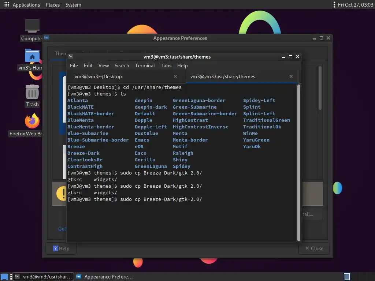Click the Emacs directory name
The height and width of the screenshot is (281, 375).
pos(142,140)
